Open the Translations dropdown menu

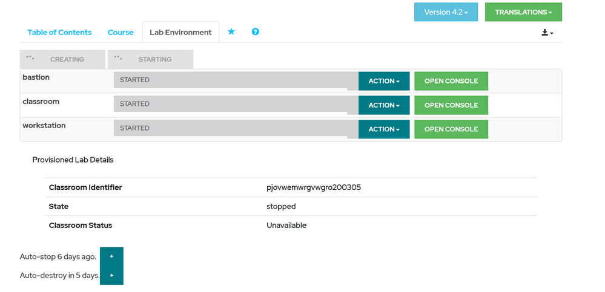523,12
